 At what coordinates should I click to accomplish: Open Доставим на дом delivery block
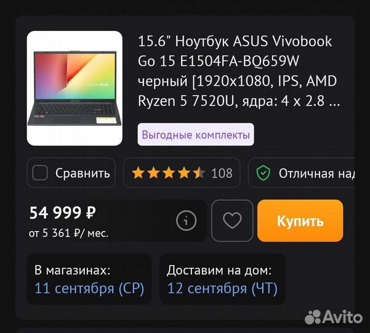pos(222,279)
